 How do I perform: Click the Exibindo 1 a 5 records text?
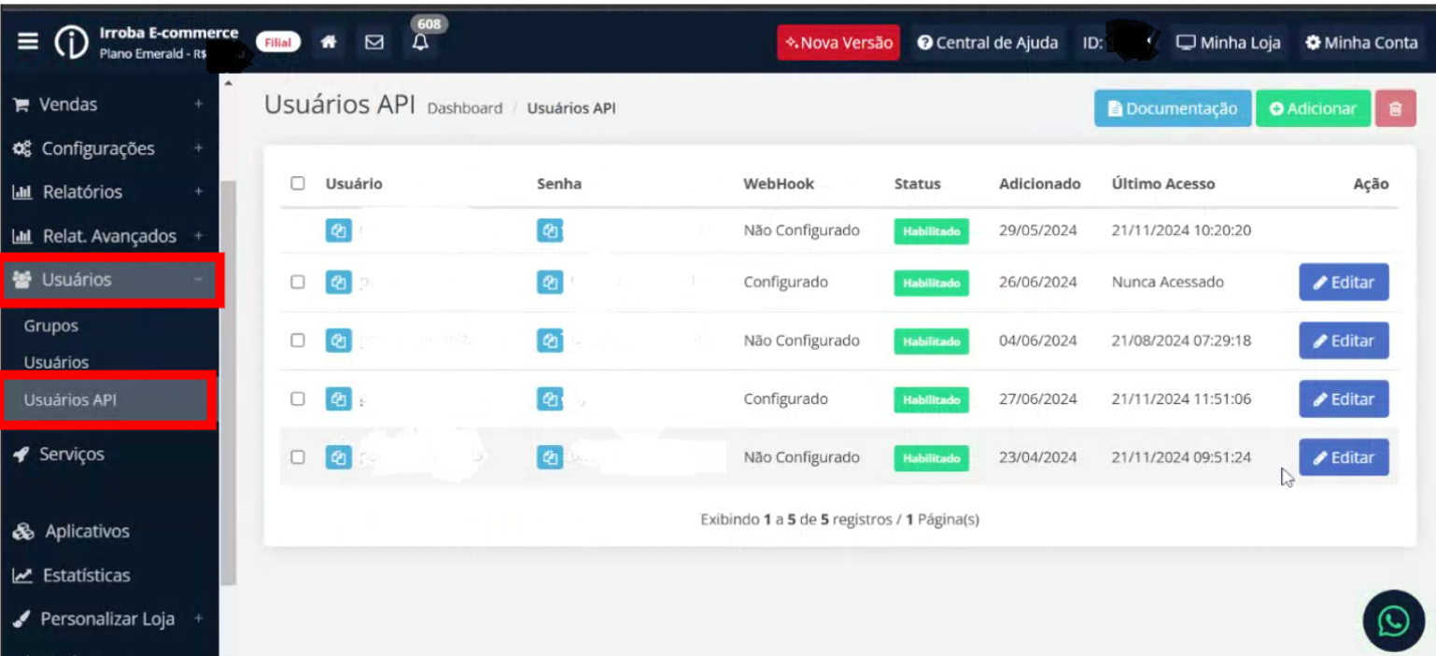(839, 520)
